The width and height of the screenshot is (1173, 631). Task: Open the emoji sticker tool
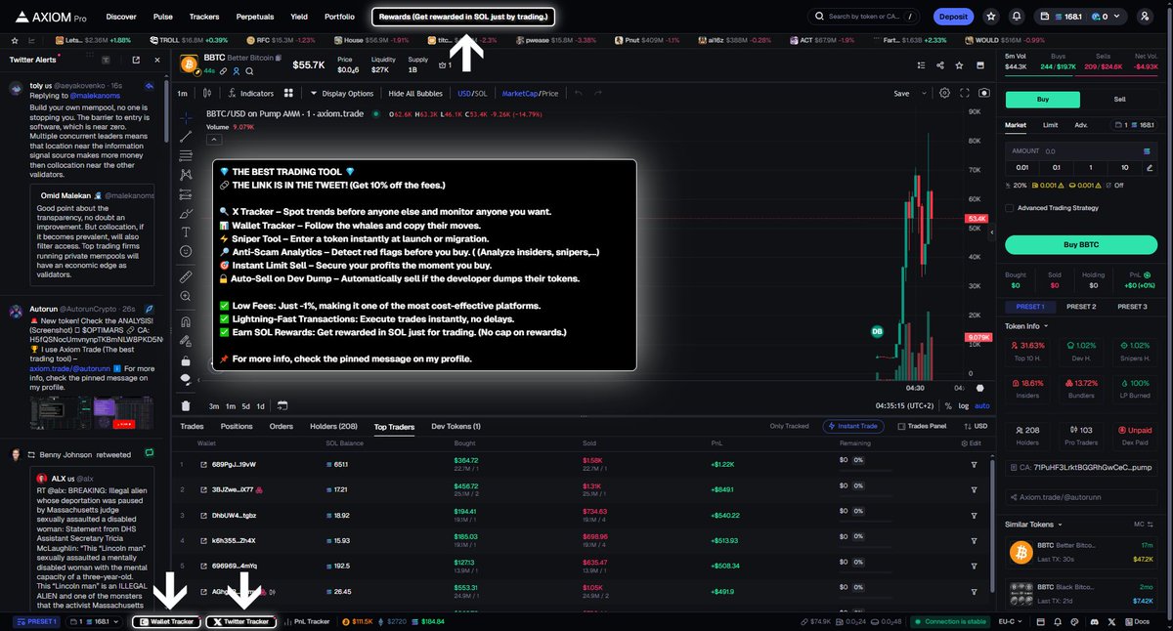186,251
